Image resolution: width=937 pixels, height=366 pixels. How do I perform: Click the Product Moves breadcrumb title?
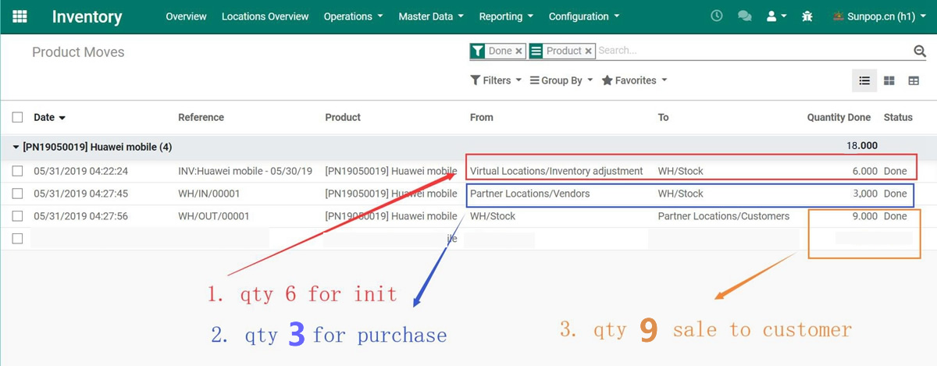[78, 52]
